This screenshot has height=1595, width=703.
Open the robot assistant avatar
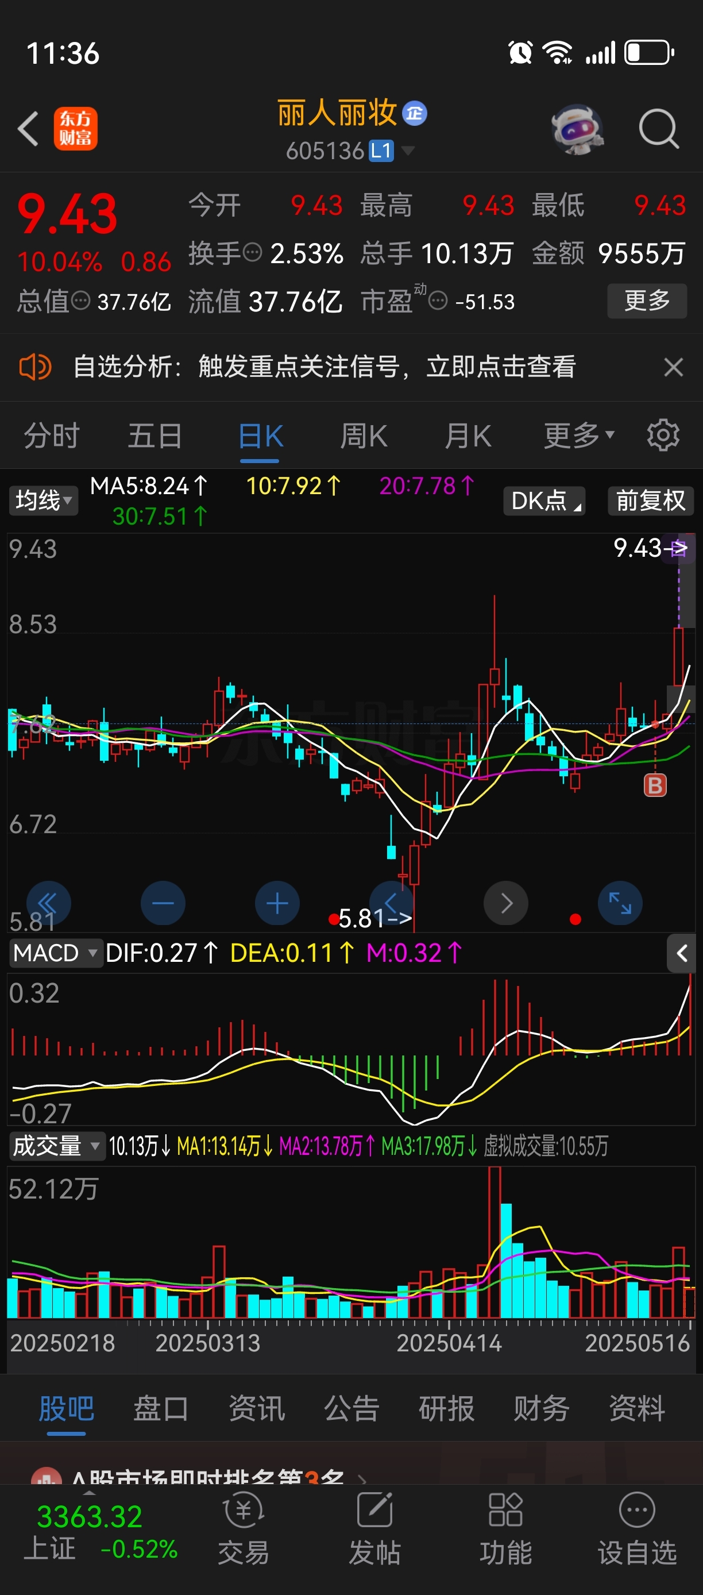coord(577,129)
